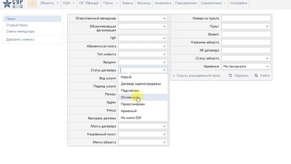
Task: Expand the Населенный пункт dropdown
Action: pos(143,134)
